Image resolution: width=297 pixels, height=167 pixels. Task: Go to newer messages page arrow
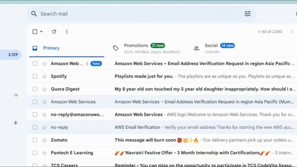pos(292,32)
